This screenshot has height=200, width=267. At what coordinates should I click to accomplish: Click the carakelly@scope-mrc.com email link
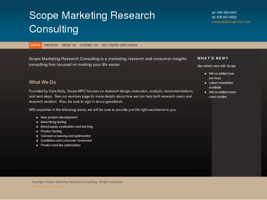[x=231, y=22]
